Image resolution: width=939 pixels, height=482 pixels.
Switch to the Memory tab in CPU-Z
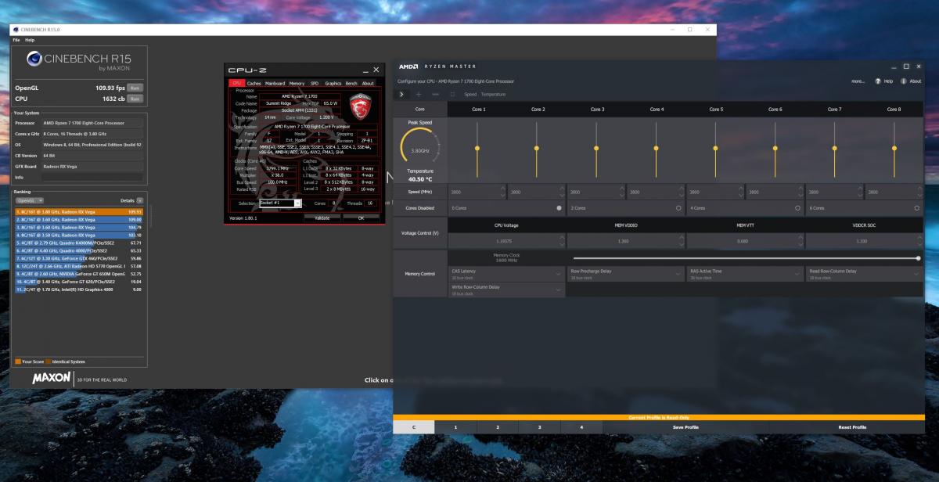(x=297, y=83)
